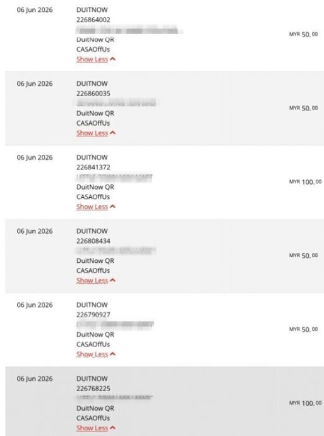
Task: Click chevron-up icon for transaction 226768225
Action: coord(112,428)
